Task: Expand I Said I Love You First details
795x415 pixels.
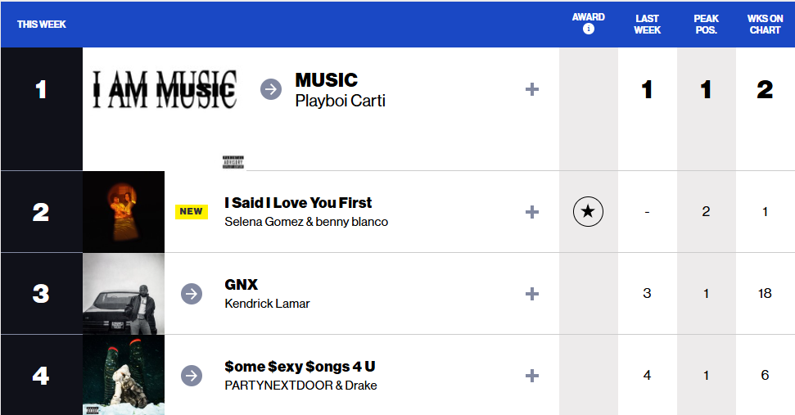Action: (x=532, y=212)
